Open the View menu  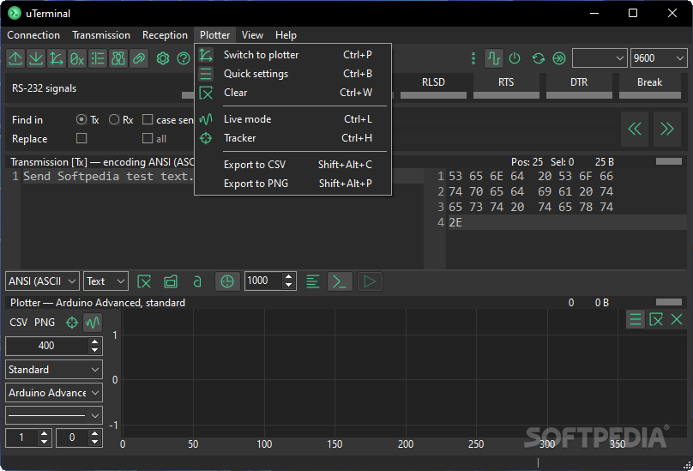[252, 35]
